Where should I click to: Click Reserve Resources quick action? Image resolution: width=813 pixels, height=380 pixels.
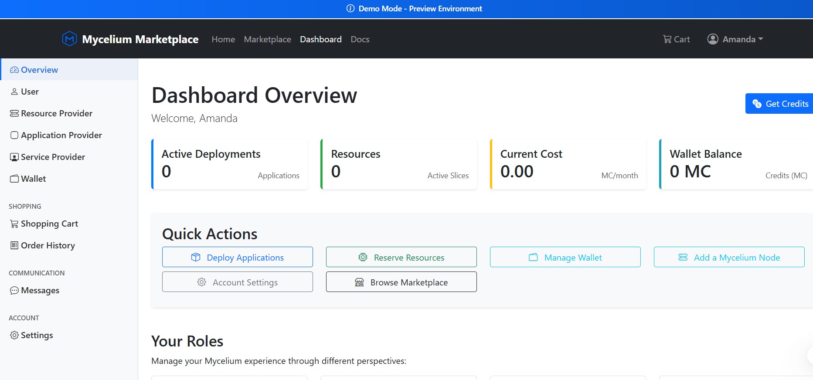[x=401, y=257]
